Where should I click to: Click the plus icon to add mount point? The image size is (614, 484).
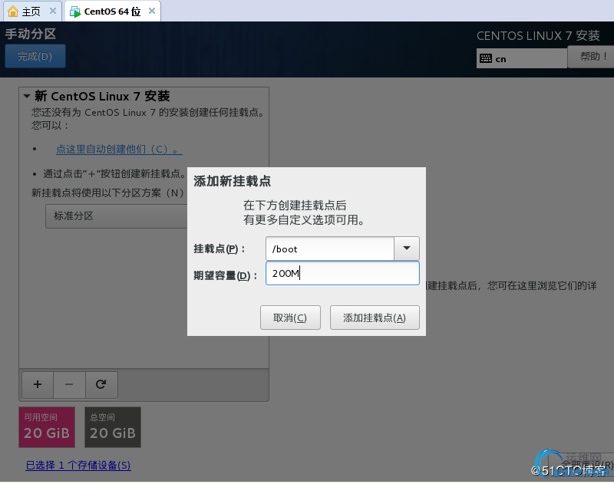[38, 384]
